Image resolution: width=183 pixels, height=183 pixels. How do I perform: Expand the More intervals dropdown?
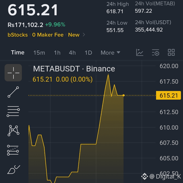110,53
